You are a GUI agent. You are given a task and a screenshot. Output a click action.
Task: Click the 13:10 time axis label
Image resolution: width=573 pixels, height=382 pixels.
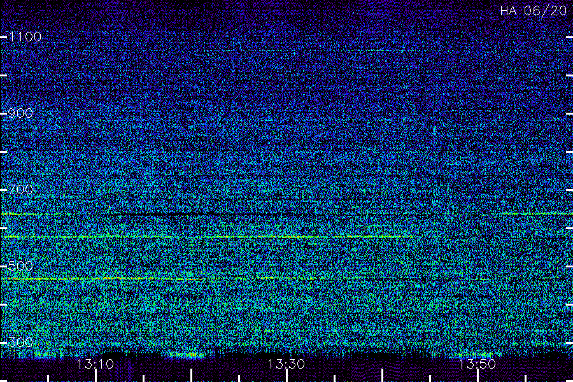tap(95, 364)
